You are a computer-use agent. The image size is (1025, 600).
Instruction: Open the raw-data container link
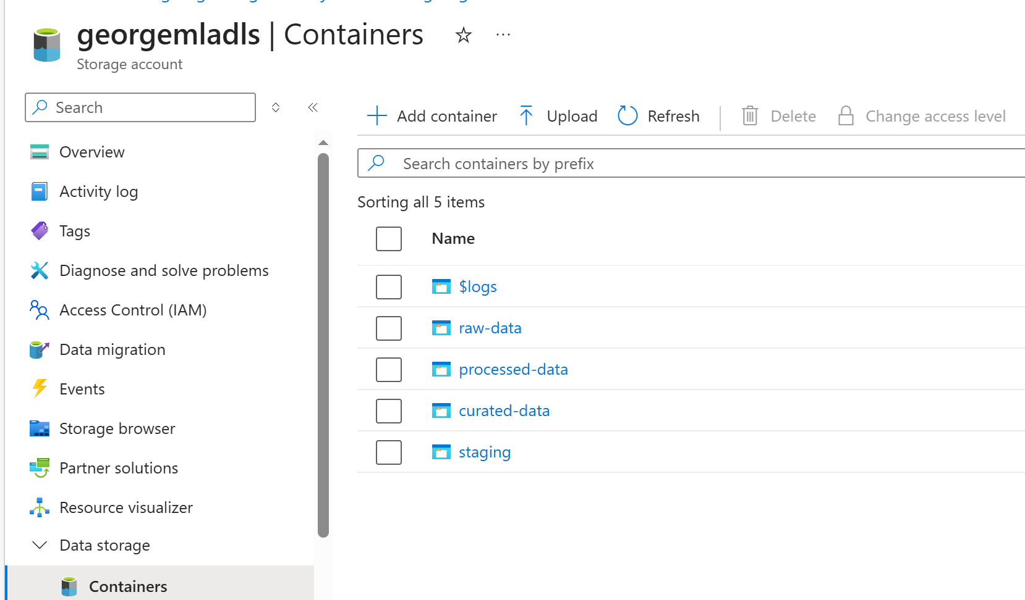coord(490,328)
